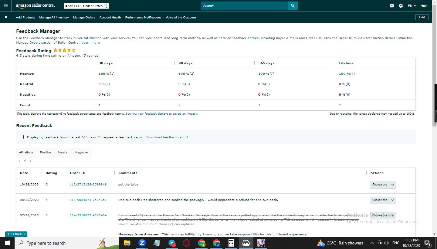The image size is (437, 249).
Task: Open the Anar, LLC account selector
Action: (x=86, y=6)
